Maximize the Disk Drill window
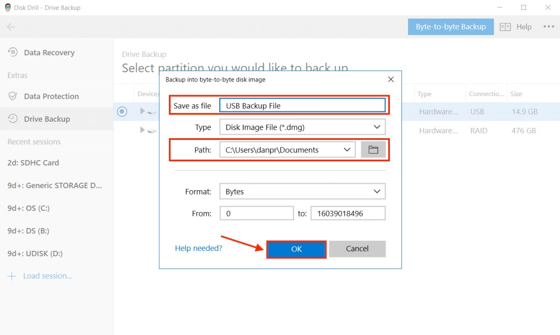560x335 pixels. 523,8
